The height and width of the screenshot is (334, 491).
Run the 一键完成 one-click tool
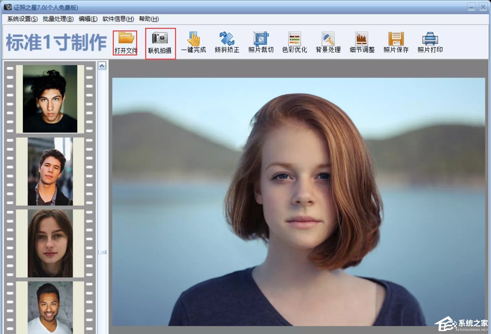[x=194, y=40]
